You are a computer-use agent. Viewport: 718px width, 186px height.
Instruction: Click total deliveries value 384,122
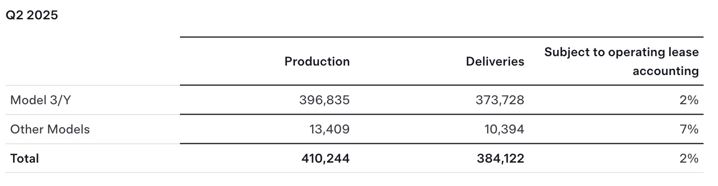click(500, 159)
